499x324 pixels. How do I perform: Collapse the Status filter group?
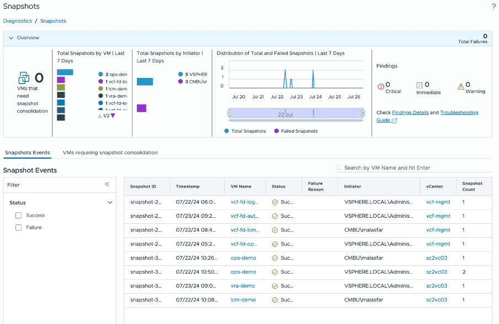click(109, 202)
